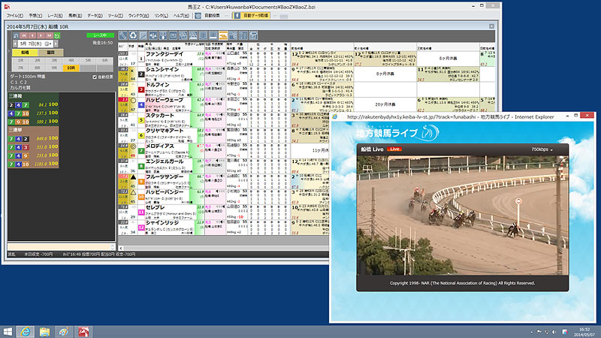Click the outline triangle △ mark for ハッピーパンジー
601x338 pixels.
point(134,192)
